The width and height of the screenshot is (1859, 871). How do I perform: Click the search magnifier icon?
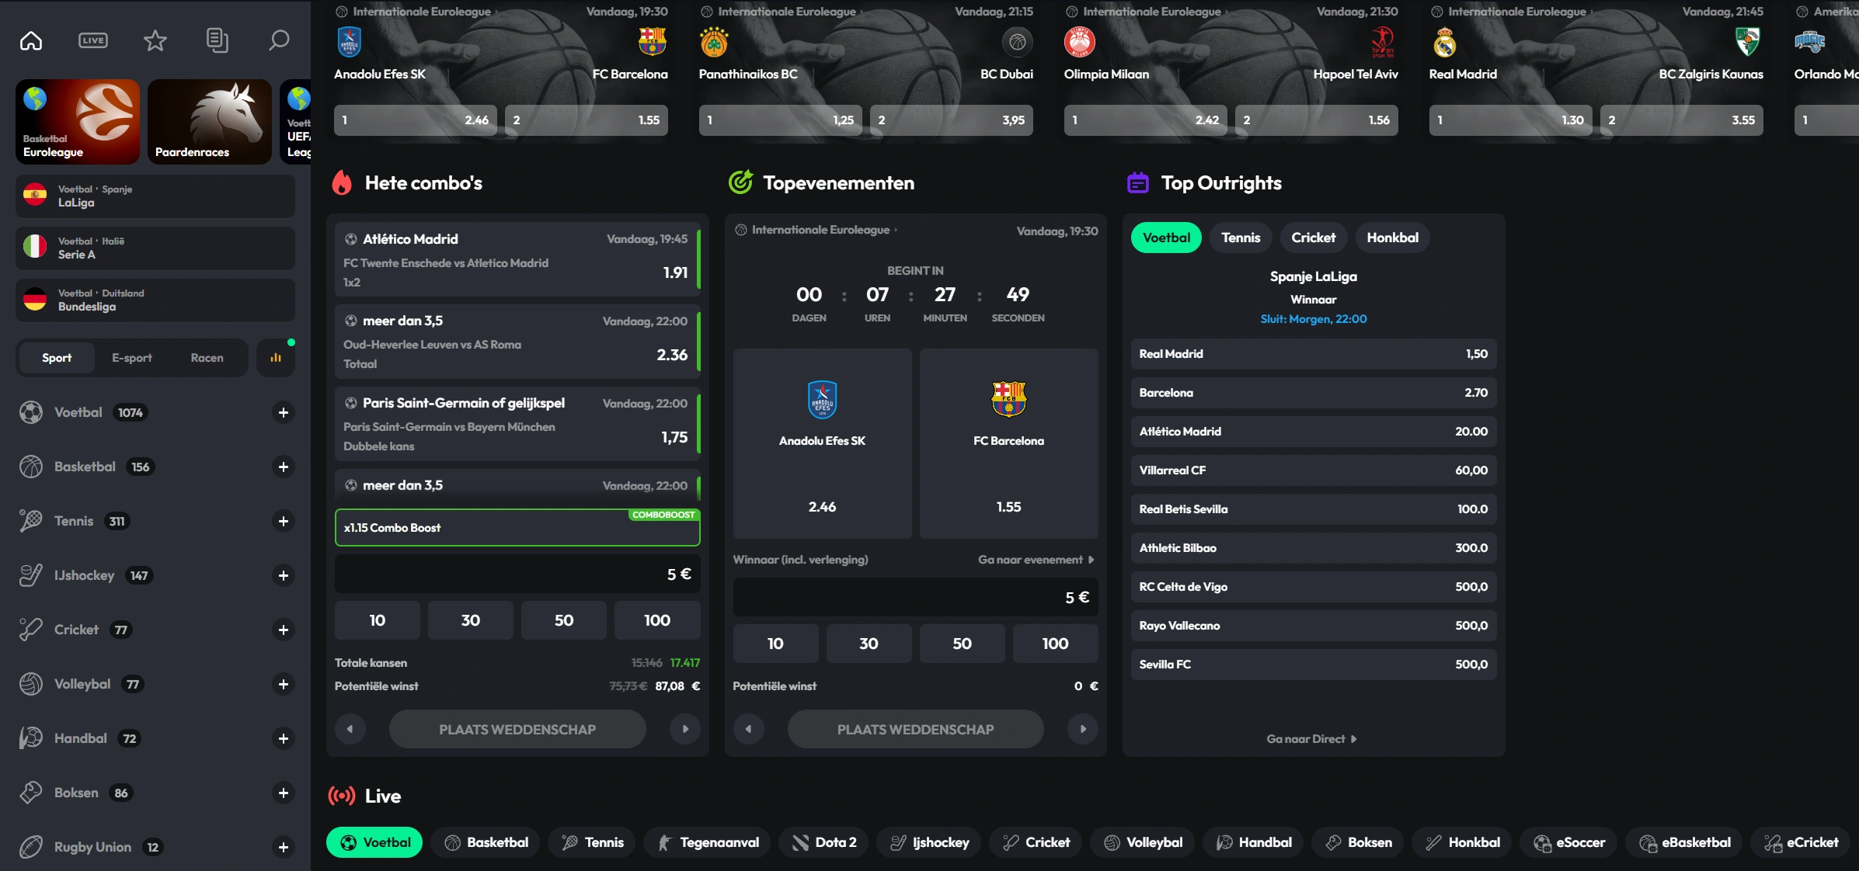279,40
